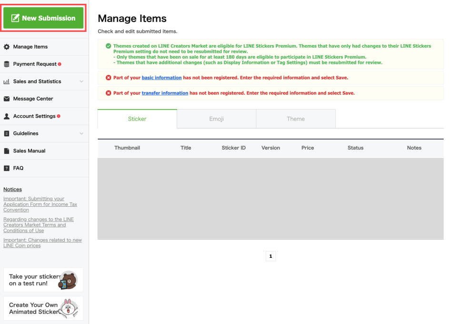Follow the basic information link
The width and height of the screenshot is (460, 324).
[x=161, y=78]
